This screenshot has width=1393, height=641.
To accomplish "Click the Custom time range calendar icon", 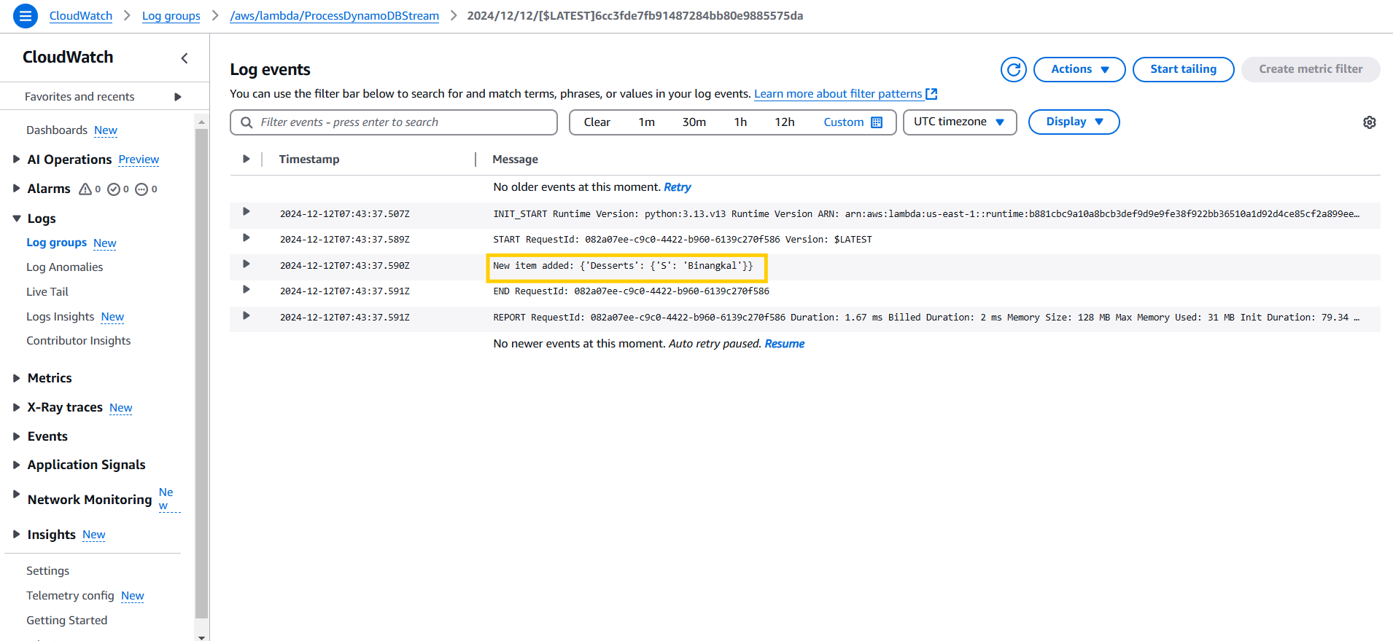I will [x=877, y=122].
